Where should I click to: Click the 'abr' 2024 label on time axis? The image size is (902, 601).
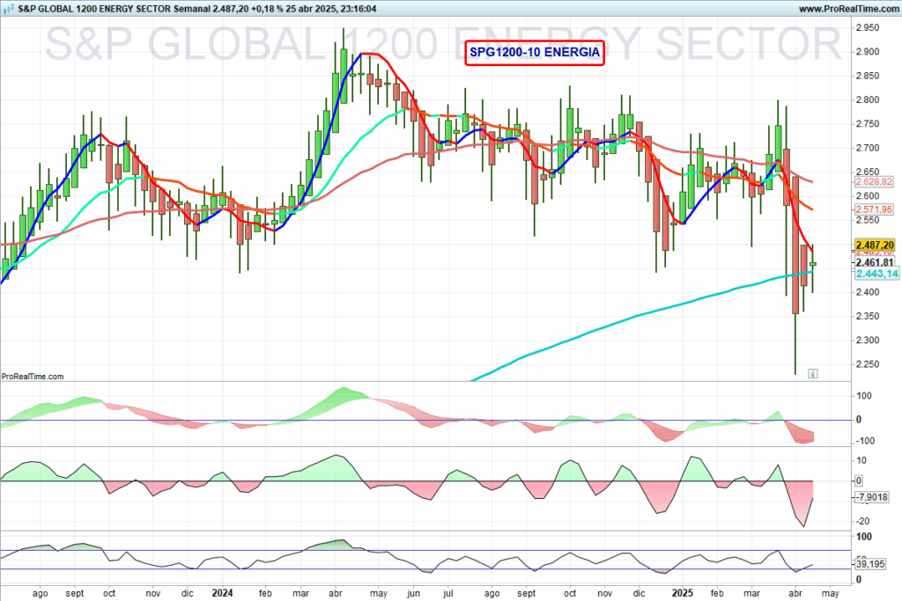336,593
